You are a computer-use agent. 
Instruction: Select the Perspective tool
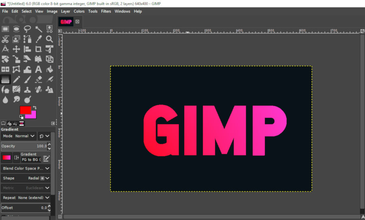click(39, 59)
